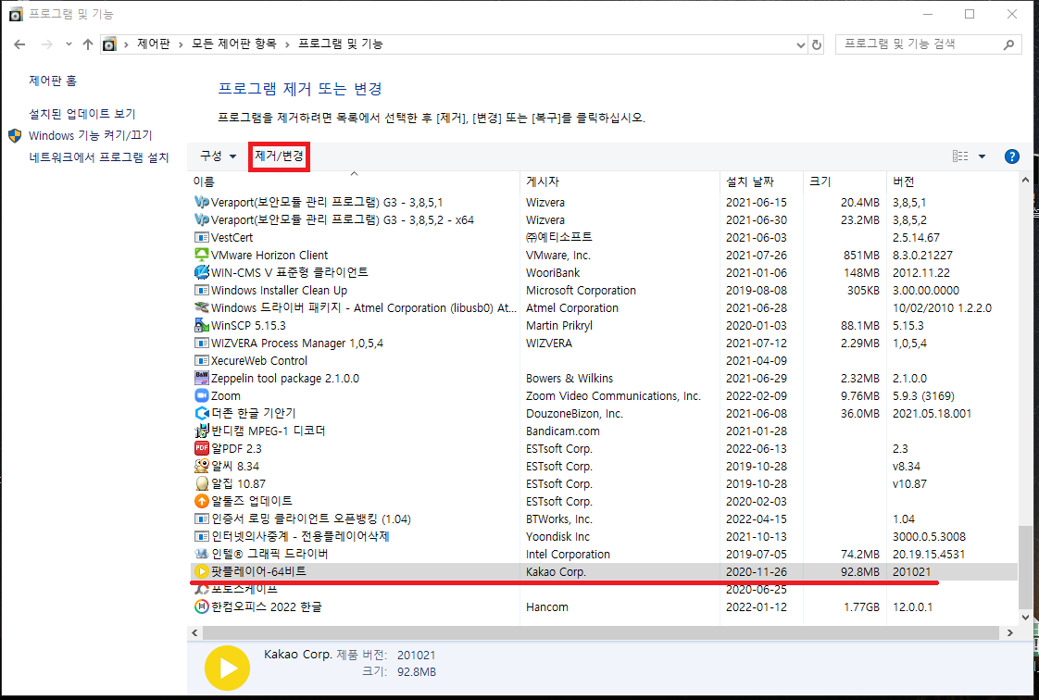Click the 알씨 8.34 icon
The height and width of the screenshot is (700, 1039).
coord(202,467)
